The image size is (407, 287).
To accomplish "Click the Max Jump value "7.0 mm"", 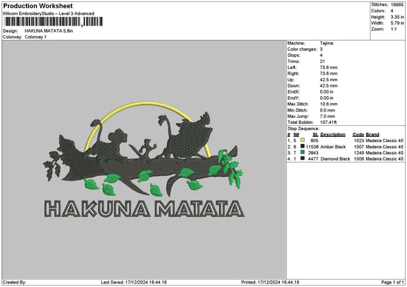I will tap(328, 116).
